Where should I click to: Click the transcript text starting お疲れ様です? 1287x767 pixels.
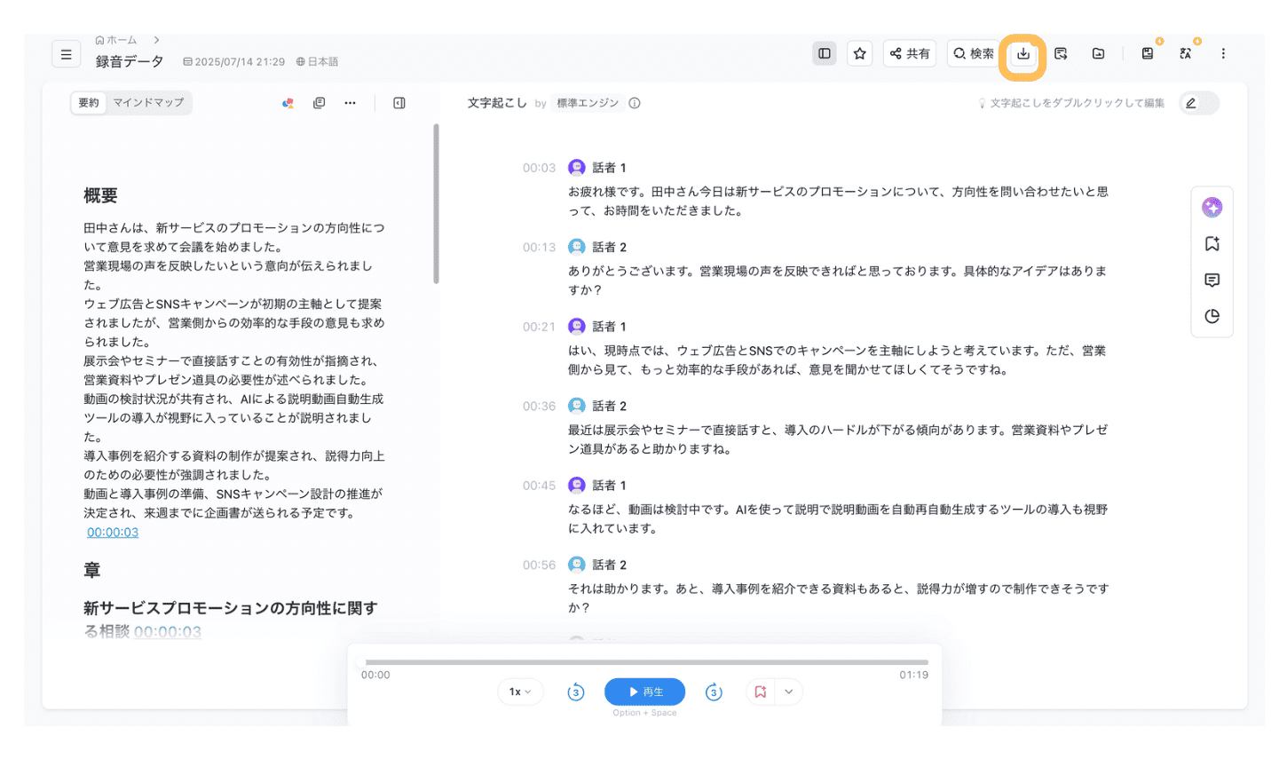pyautogui.click(x=838, y=202)
